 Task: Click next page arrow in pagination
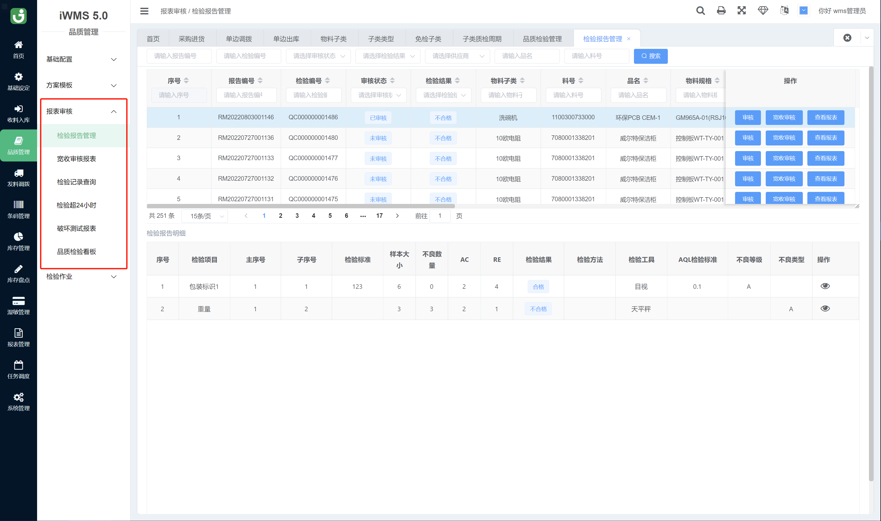[x=397, y=216]
